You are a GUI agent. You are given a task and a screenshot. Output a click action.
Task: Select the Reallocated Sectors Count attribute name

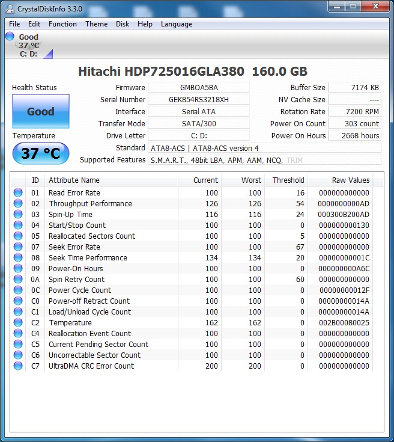(92, 236)
